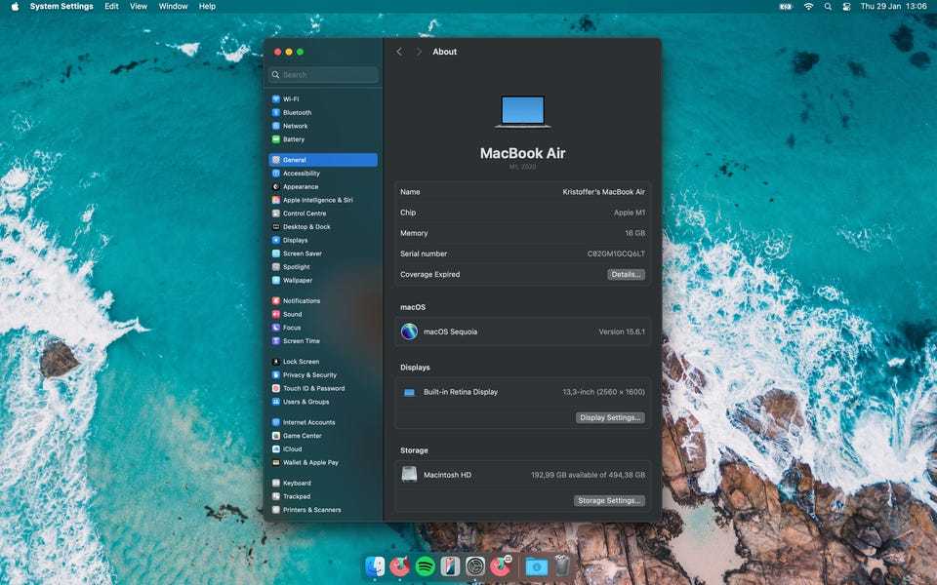Screen dimensions: 937x585
Task: Launch Spotify from the Dock
Action: 425,566
